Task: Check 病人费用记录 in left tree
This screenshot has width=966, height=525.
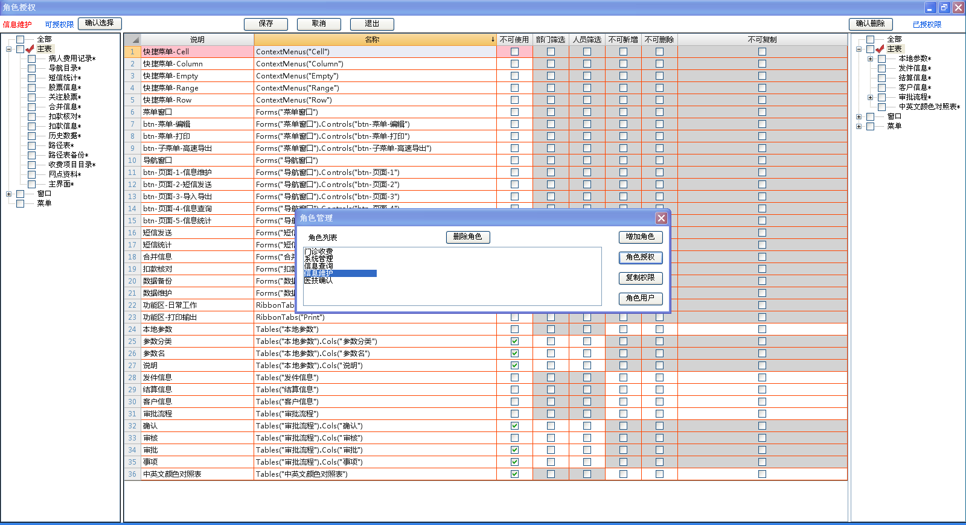Action: click(32, 59)
